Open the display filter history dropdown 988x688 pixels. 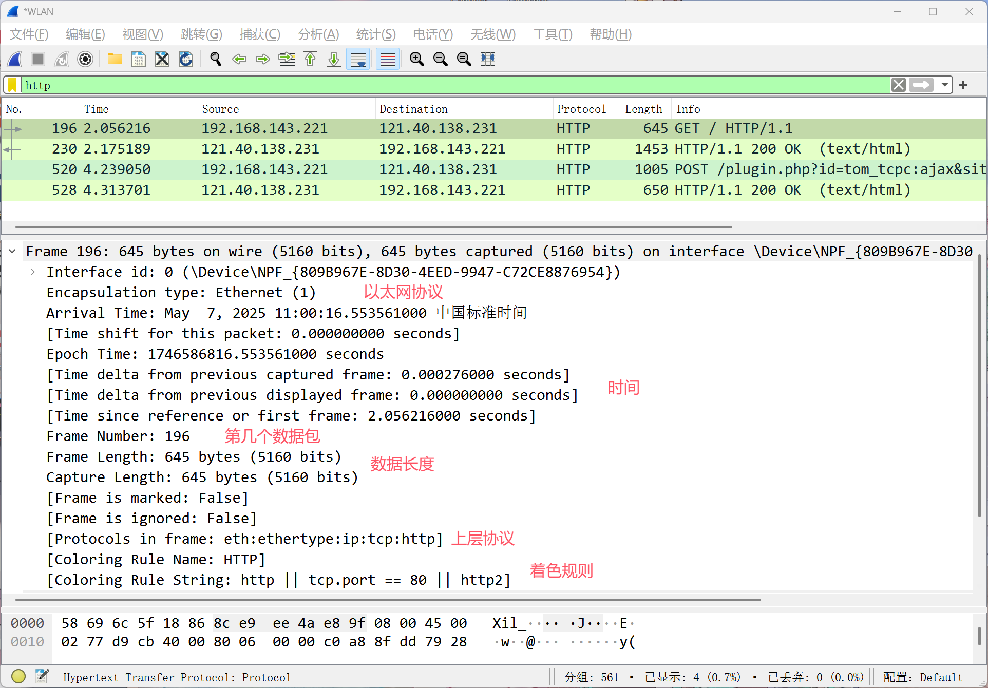point(944,85)
